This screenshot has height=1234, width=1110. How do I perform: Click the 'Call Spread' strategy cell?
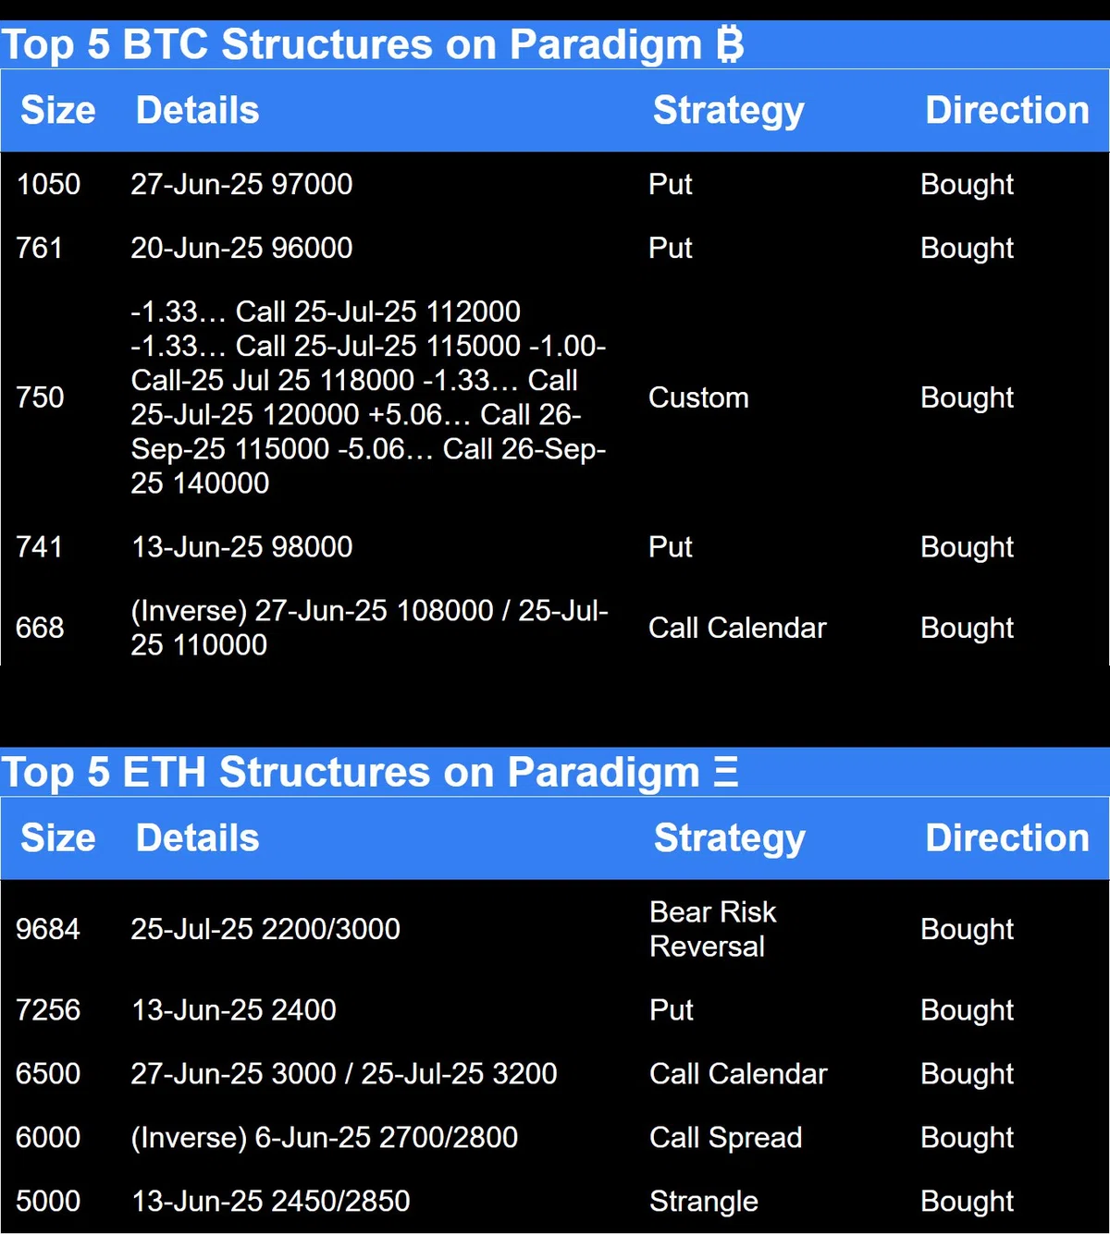tap(725, 1138)
